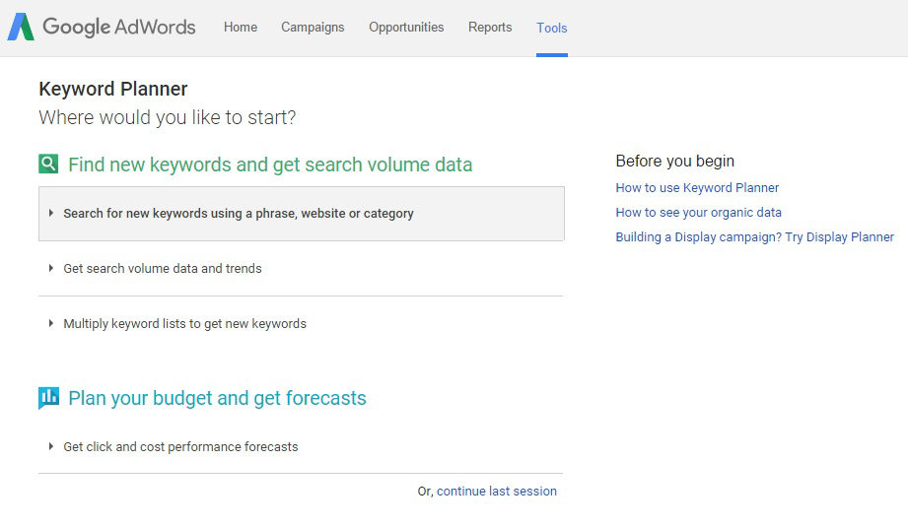Image resolution: width=908 pixels, height=527 pixels.
Task: Expand 'Search for new keywords' arrow
Action: tap(51, 213)
